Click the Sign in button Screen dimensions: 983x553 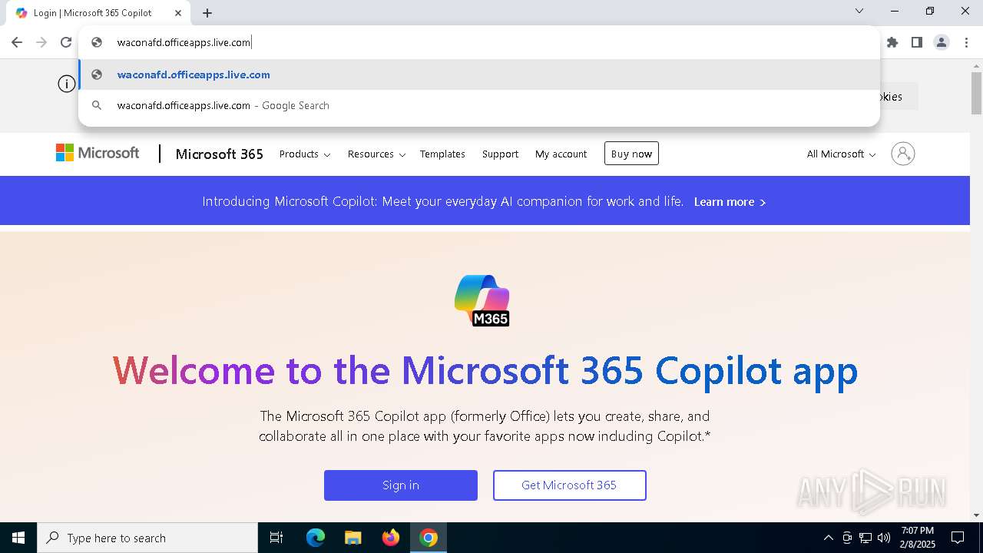point(401,485)
